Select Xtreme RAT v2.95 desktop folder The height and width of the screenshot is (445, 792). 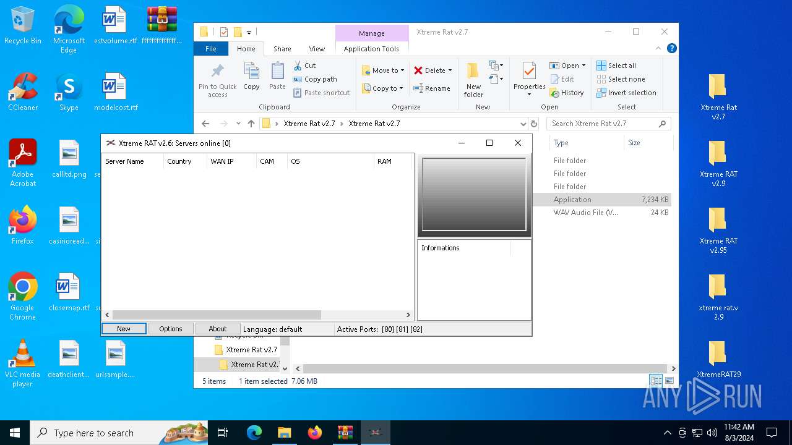tap(718, 231)
